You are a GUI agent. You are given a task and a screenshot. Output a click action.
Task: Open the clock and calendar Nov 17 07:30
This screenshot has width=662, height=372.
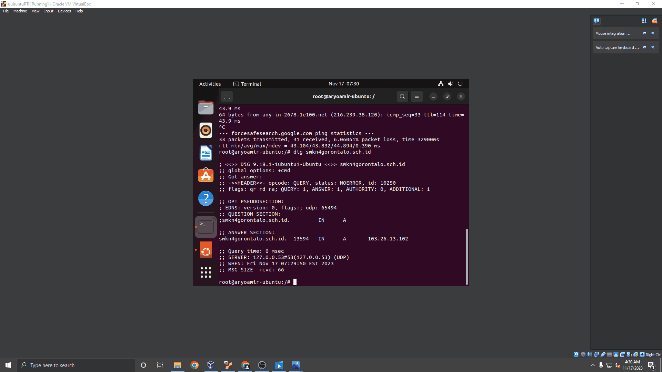point(343,84)
